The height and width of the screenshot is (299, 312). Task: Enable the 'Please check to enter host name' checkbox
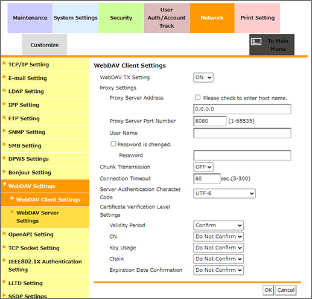[197, 98]
